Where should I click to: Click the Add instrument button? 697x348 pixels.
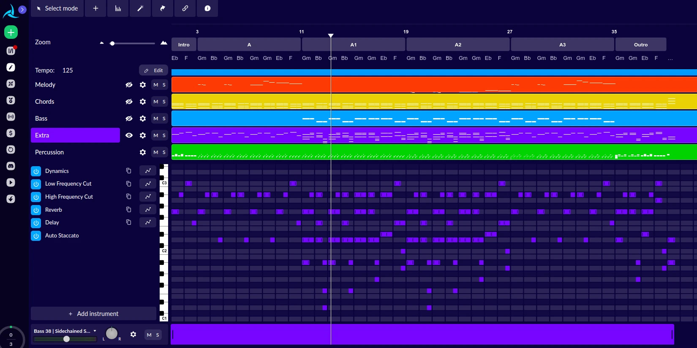93,314
